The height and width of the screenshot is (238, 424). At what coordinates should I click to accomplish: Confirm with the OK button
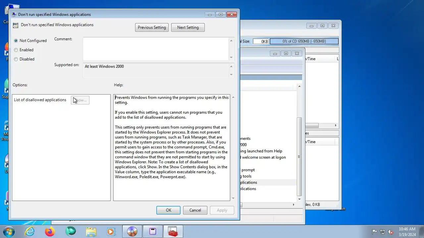coord(168,210)
